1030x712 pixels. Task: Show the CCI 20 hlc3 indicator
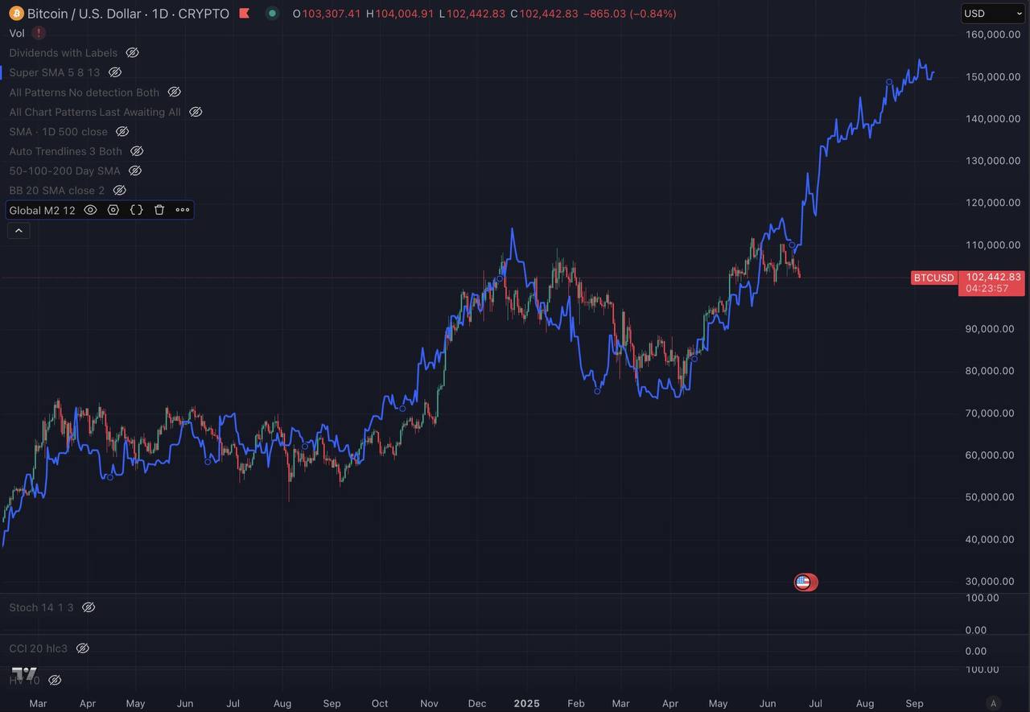tap(82, 648)
